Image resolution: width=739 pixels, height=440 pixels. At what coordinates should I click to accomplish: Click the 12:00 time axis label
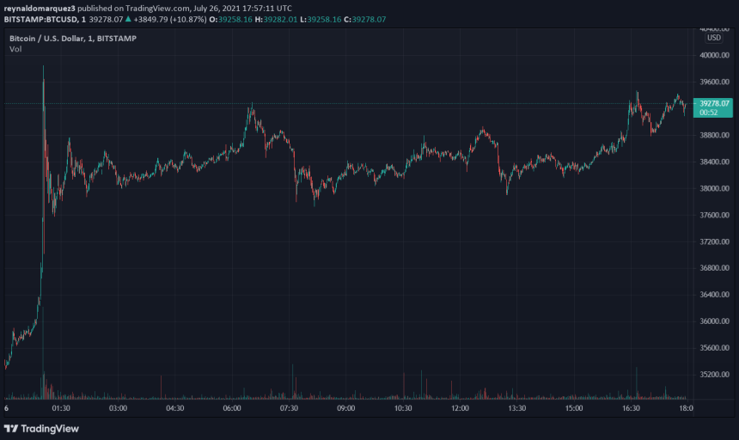[x=460, y=408]
